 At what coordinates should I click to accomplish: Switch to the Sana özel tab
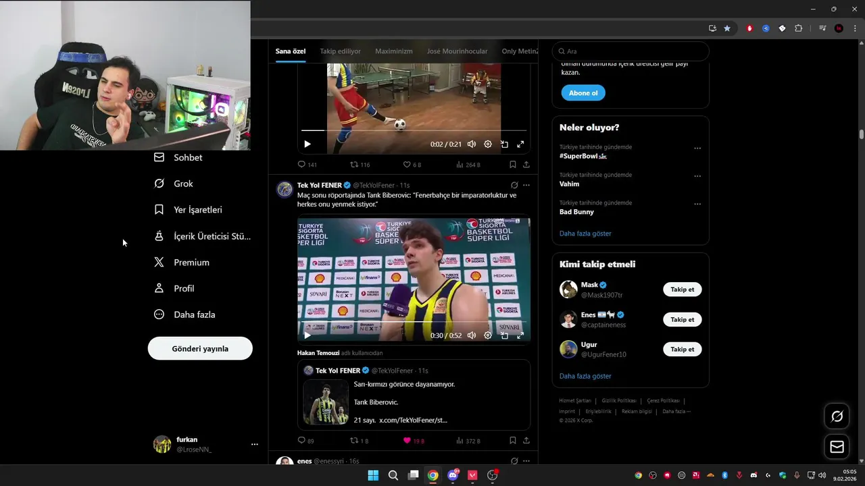(x=291, y=51)
